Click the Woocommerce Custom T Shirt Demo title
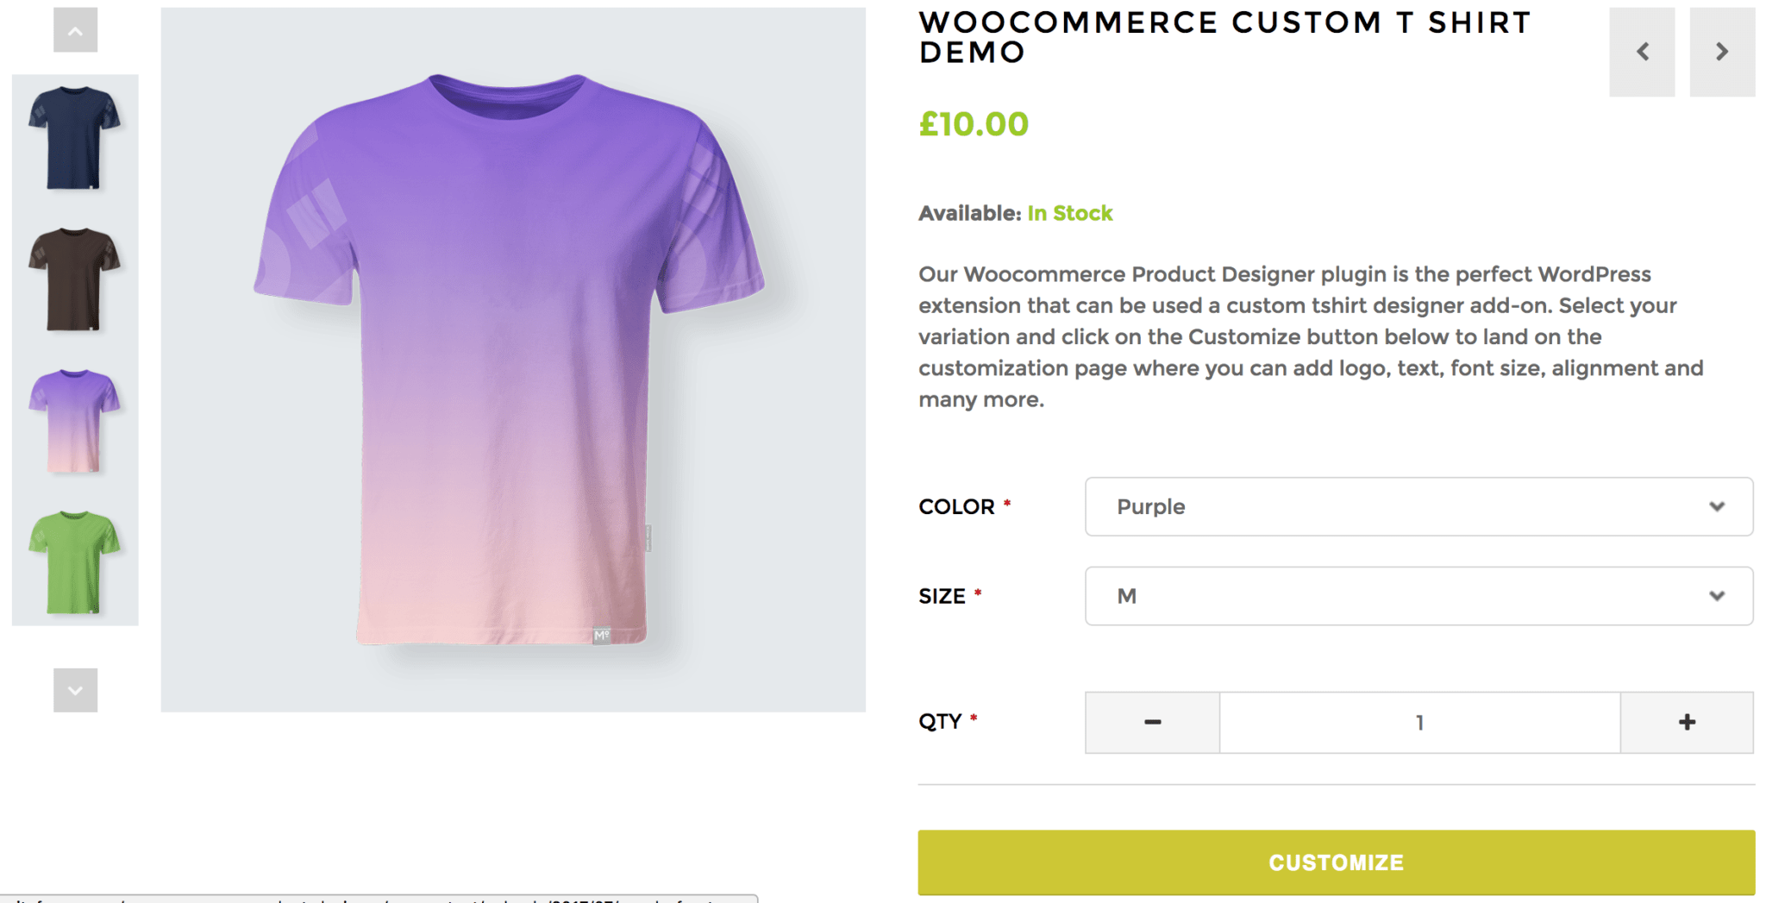Image resolution: width=1766 pixels, height=903 pixels. (x=1224, y=37)
